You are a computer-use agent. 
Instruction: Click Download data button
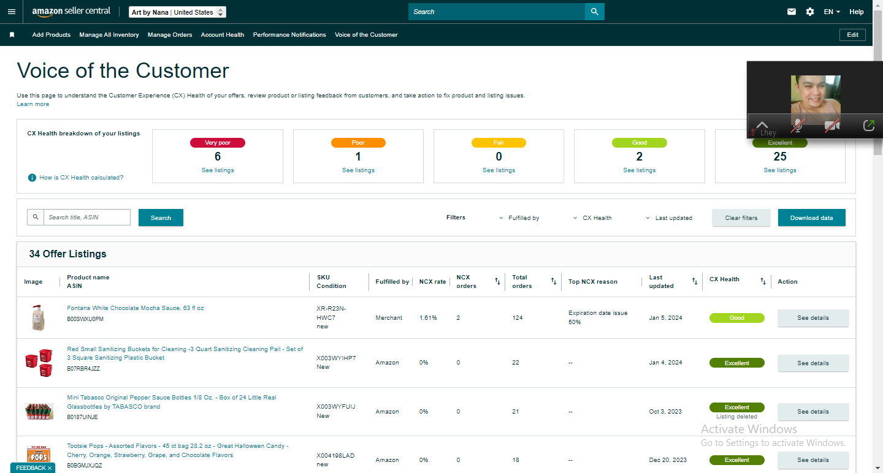pos(811,218)
